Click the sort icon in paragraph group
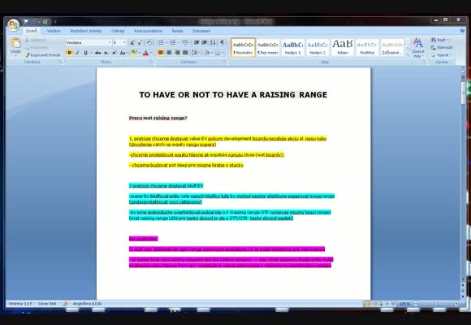This screenshot has width=471, height=325. (x=214, y=42)
